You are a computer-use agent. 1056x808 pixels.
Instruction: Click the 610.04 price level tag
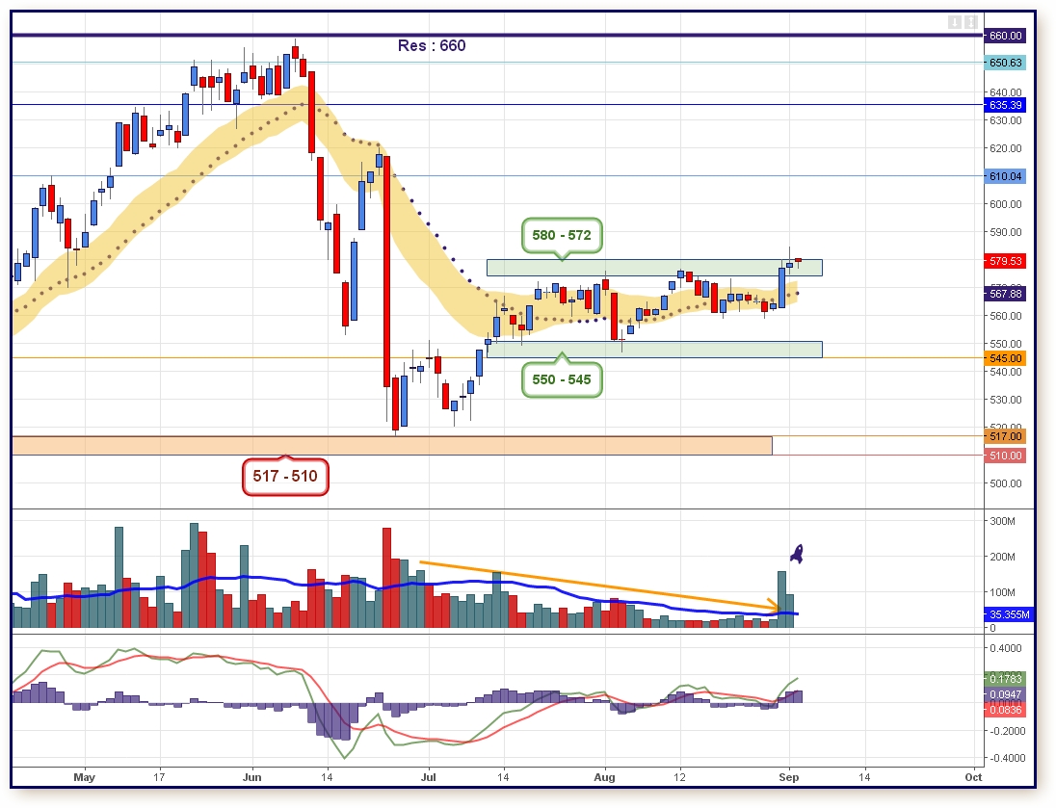1005,176
